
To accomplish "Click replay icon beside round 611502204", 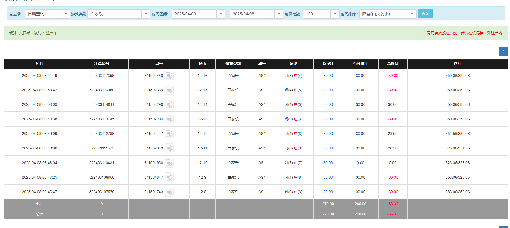I will [x=169, y=119].
